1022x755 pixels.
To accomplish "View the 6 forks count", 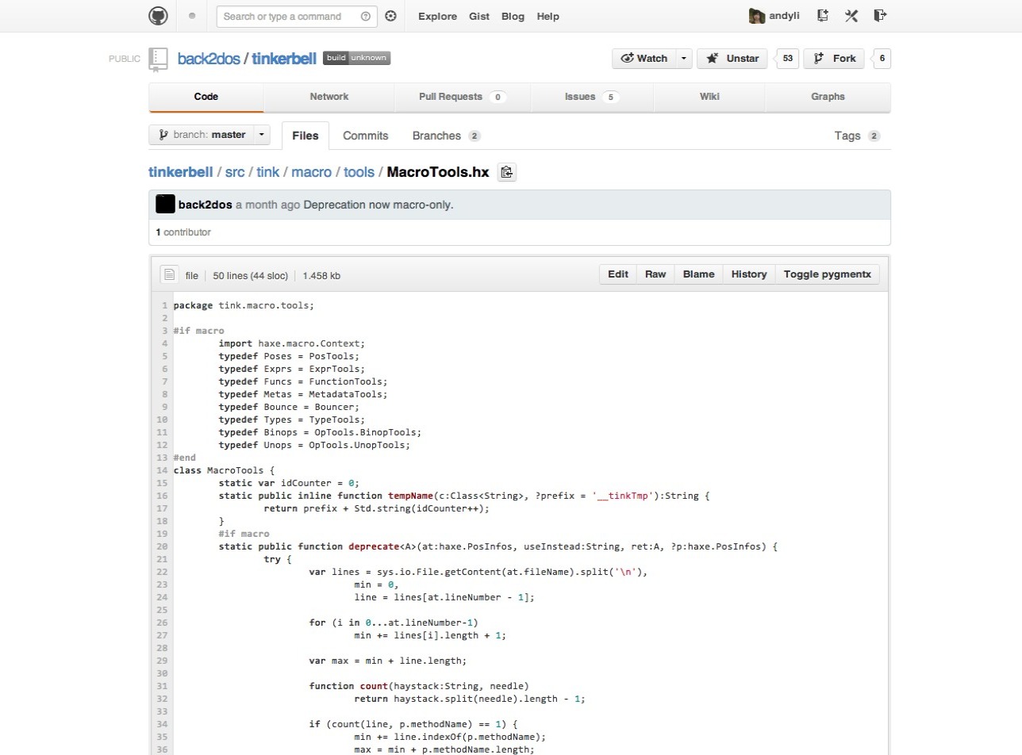I will (882, 58).
